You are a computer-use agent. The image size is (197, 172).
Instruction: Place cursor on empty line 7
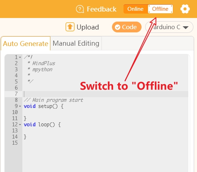pyautogui.click(x=105, y=94)
